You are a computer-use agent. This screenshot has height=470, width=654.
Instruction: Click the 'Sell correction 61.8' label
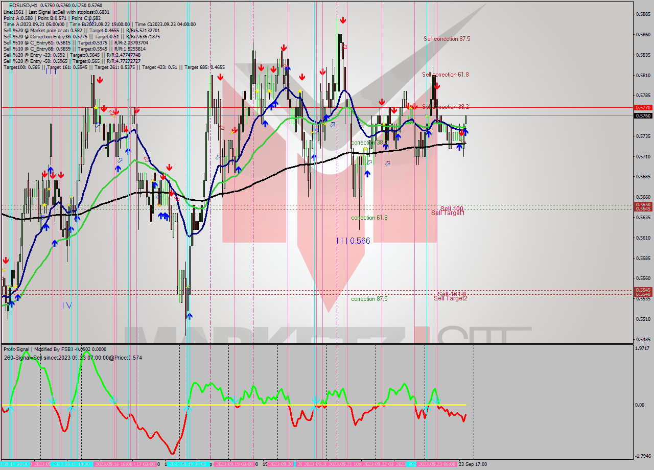tap(446, 75)
